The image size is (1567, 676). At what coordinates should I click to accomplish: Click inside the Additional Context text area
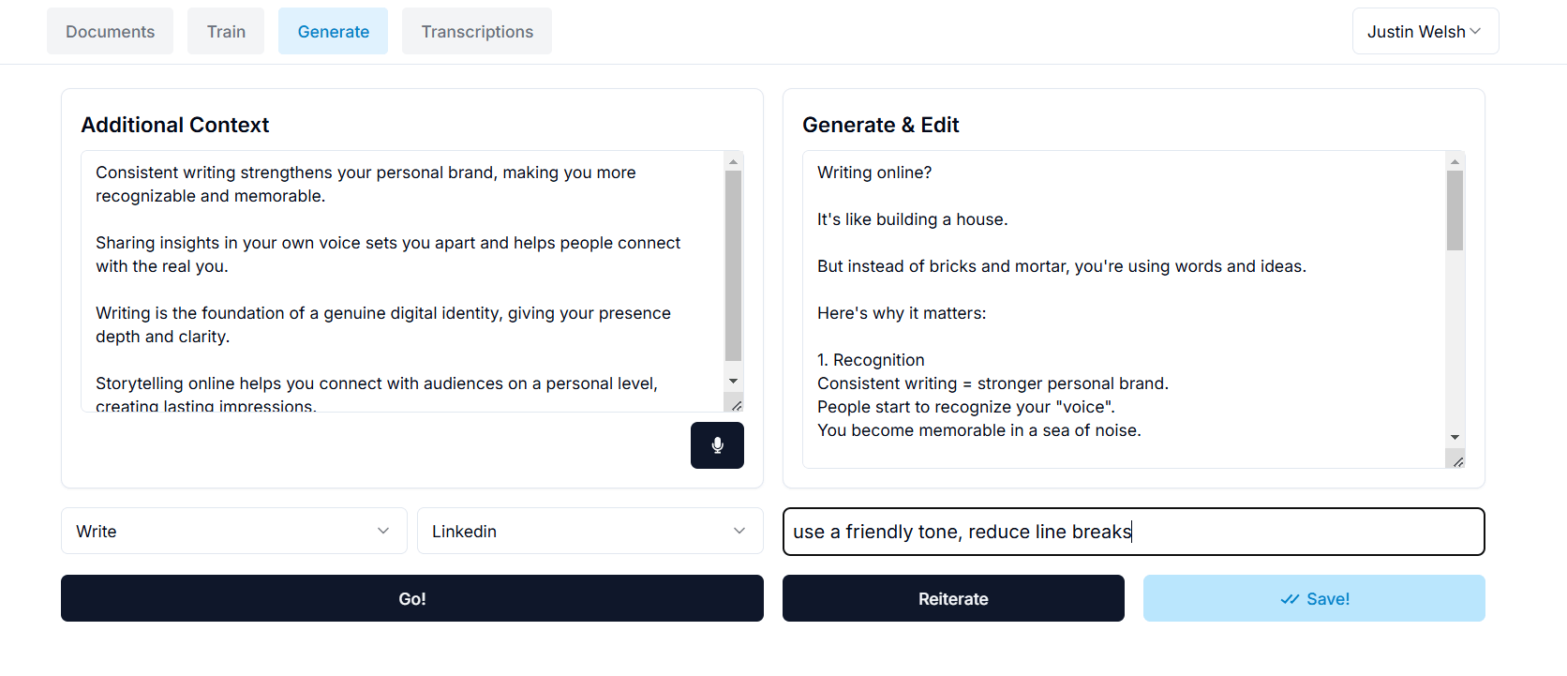(x=394, y=281)
